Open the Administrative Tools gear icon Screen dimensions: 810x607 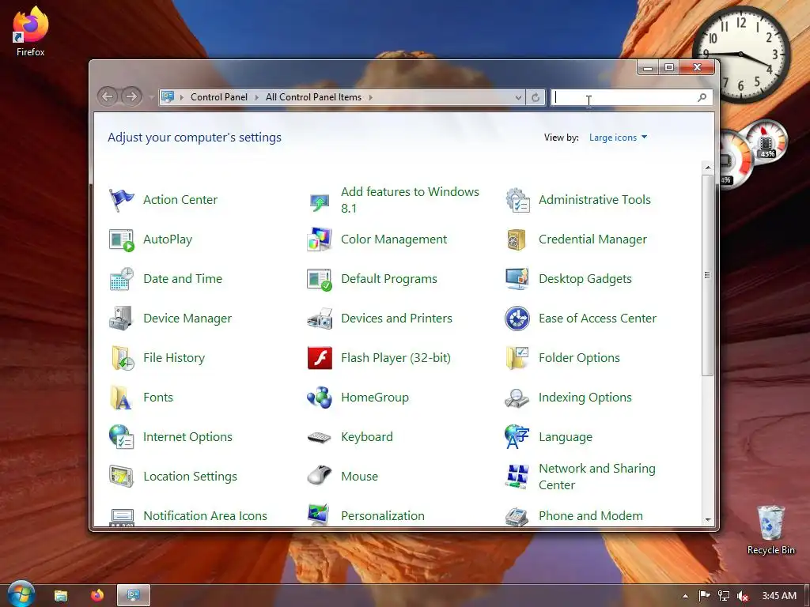[517, 200]
